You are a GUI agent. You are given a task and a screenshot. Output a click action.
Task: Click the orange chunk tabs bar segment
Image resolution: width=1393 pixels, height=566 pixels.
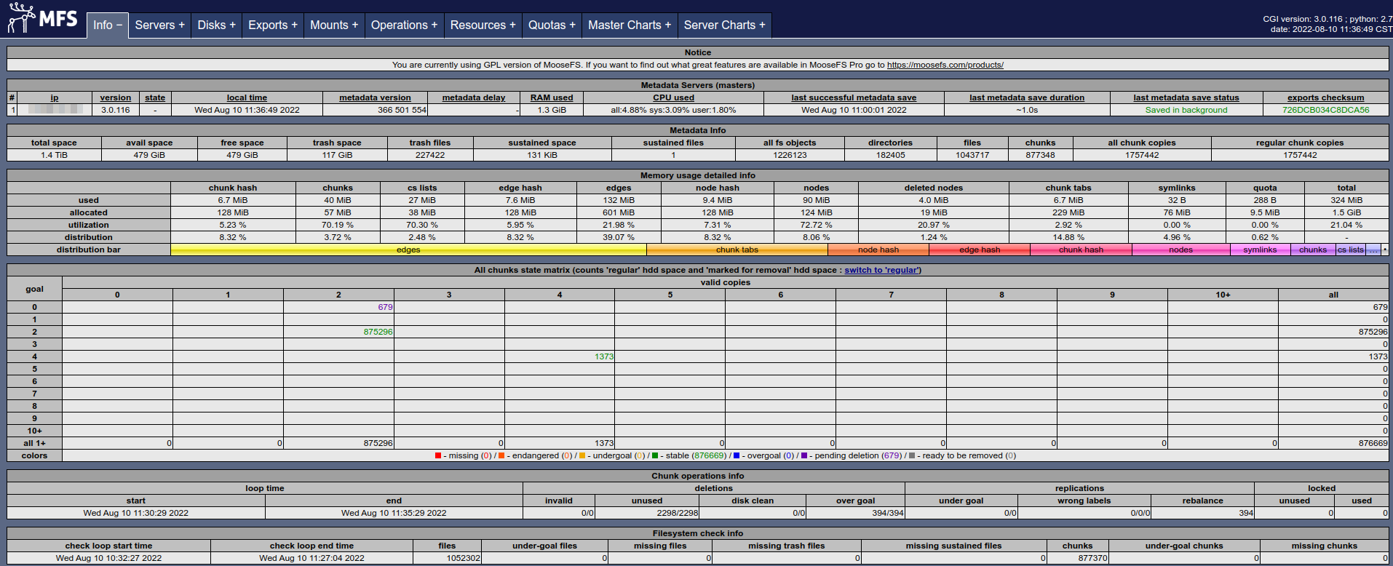[x=737, y=250]
